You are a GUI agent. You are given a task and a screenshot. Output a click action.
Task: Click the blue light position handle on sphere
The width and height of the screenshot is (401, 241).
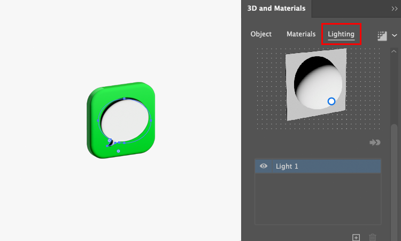pyautogui.click(x=331, y=101)
